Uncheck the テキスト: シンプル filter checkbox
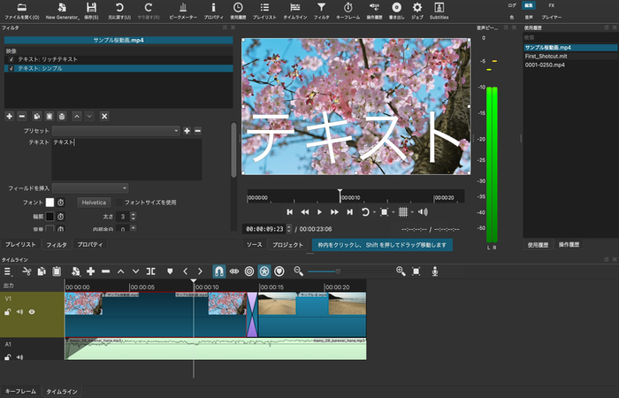 pos(11,67)
